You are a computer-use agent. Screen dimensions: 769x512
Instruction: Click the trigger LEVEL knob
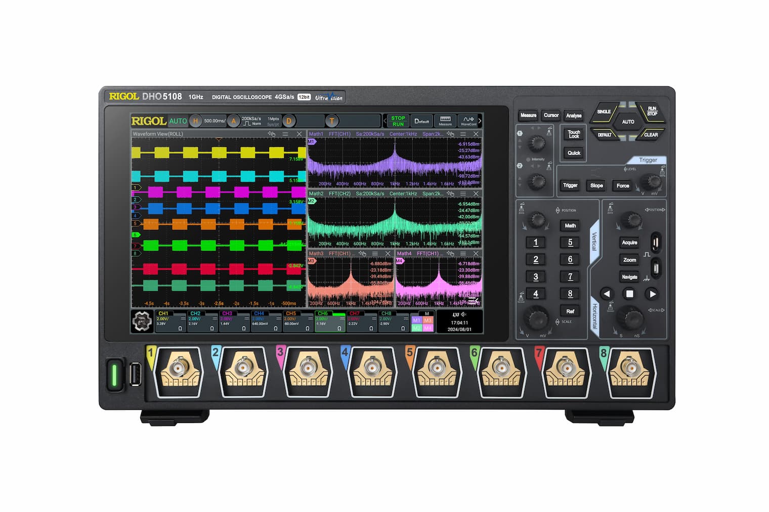coord(651,181)
